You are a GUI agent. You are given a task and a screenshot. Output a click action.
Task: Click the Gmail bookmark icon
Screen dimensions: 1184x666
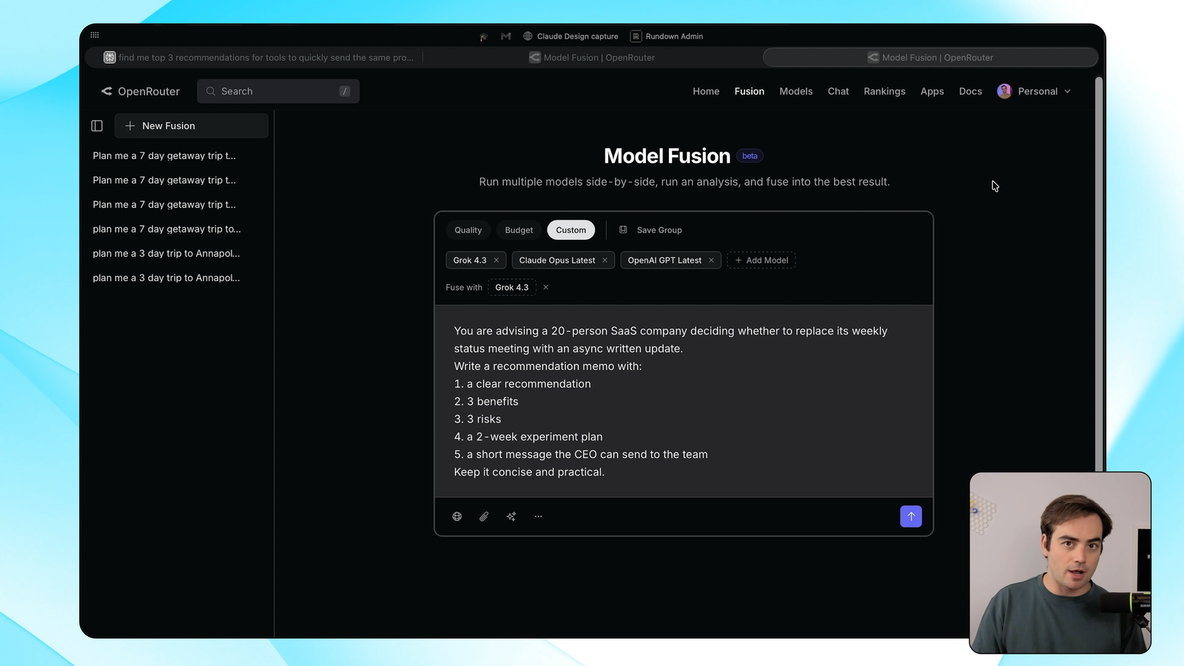pos(506,36)
